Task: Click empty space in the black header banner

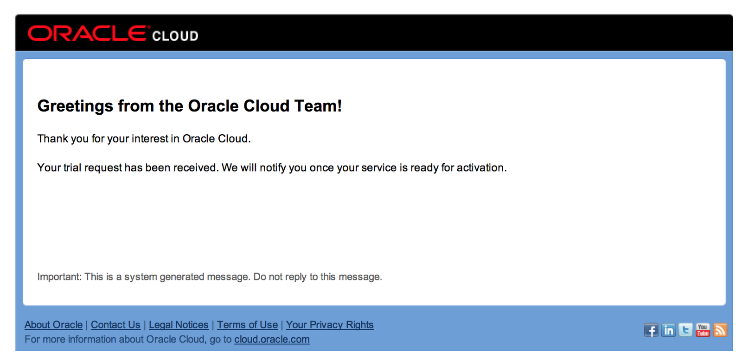Action: [x=464, y=33]
